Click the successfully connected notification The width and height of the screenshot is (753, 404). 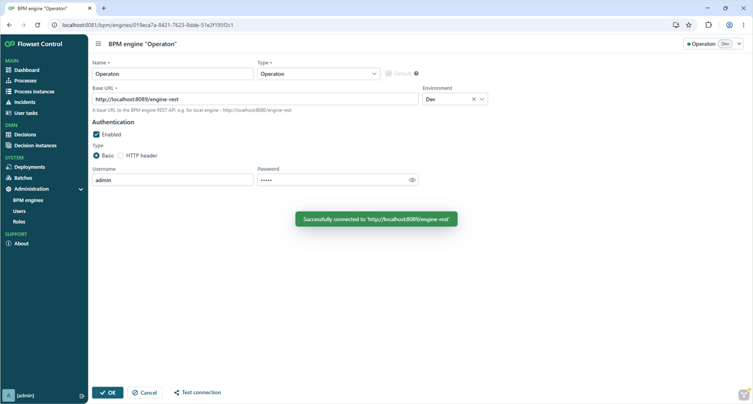tap(376, 219)
